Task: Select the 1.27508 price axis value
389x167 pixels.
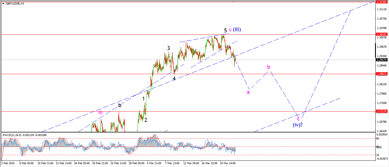Action: 381,103
